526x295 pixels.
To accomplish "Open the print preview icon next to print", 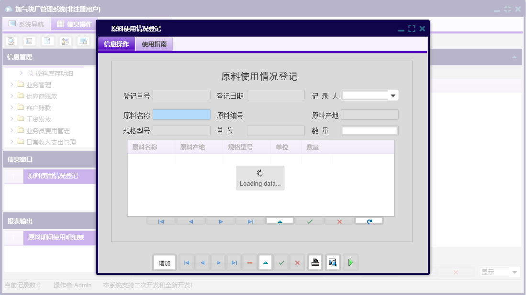I will 333,262.
